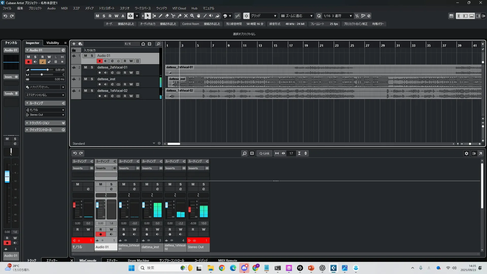Open MixConsole settings gear
This screenshot has width=487, height=274.
click(x=466, y=153)
